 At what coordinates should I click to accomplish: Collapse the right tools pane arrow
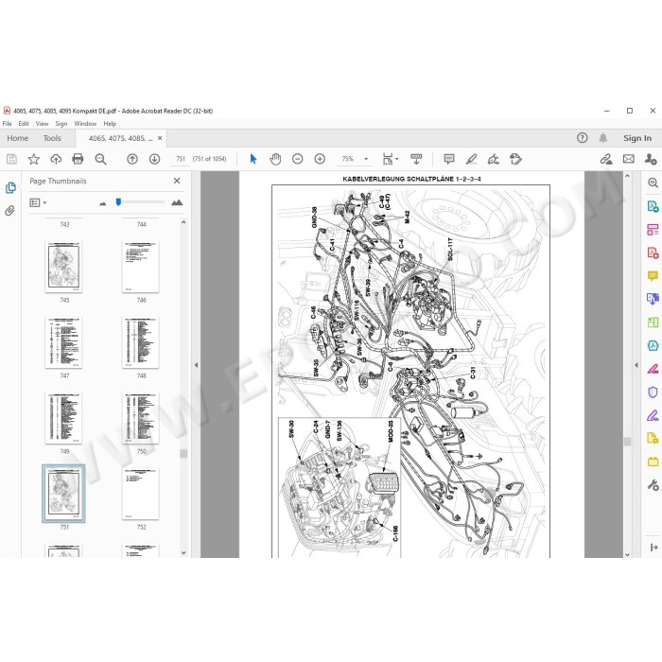(636, 365)
